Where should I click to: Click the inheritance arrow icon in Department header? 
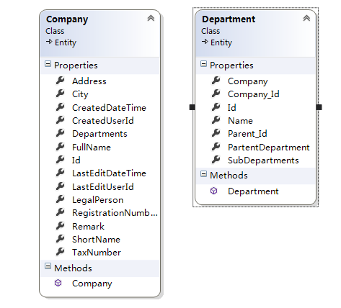[205, 42]
